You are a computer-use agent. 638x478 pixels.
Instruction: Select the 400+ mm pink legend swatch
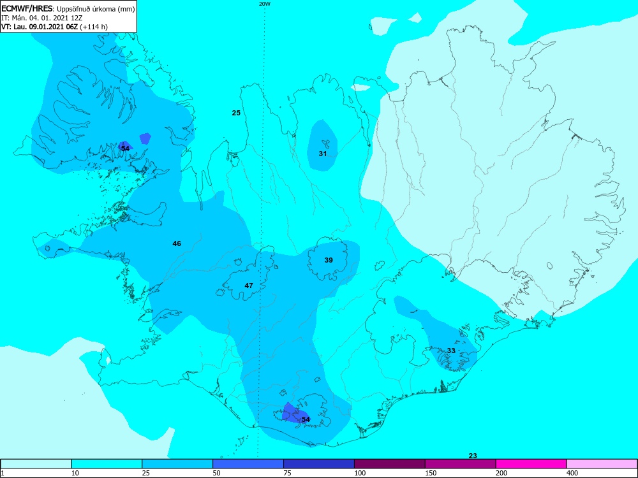(x=602, y=464)
